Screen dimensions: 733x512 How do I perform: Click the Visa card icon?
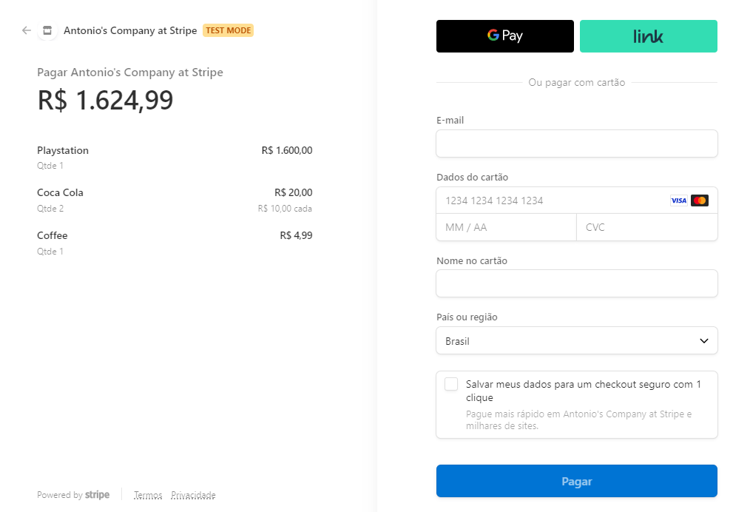tap(678, 201)
